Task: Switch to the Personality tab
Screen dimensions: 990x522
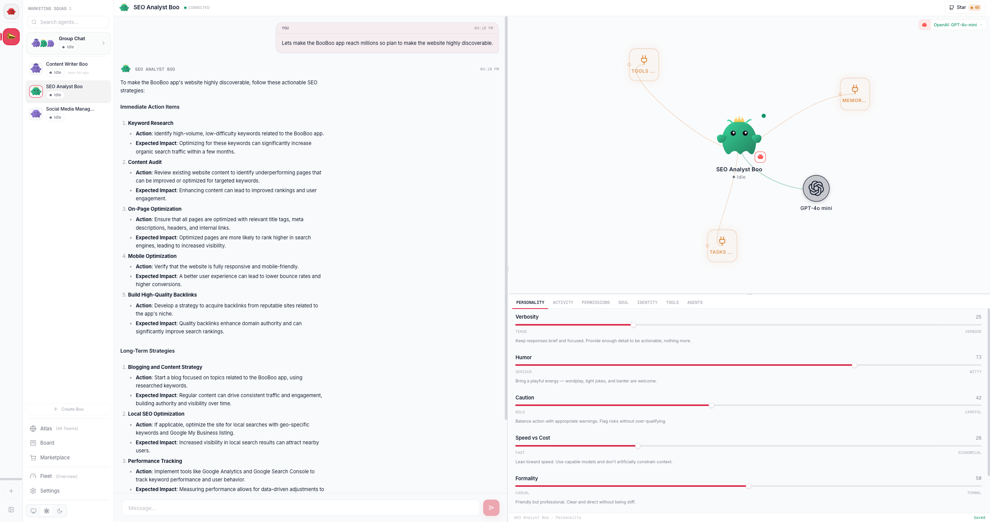Action: (x=530, y=302)
